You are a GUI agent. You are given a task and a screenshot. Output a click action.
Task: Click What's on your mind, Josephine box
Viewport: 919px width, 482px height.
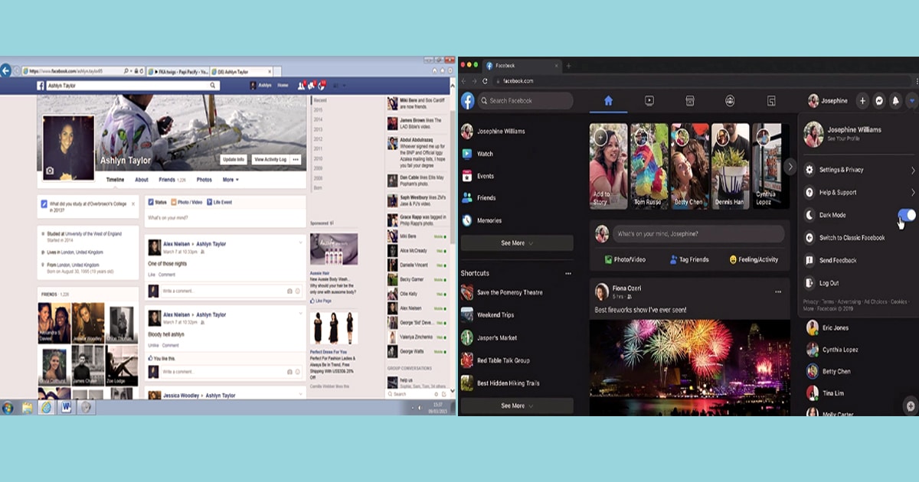click(700, 233)
